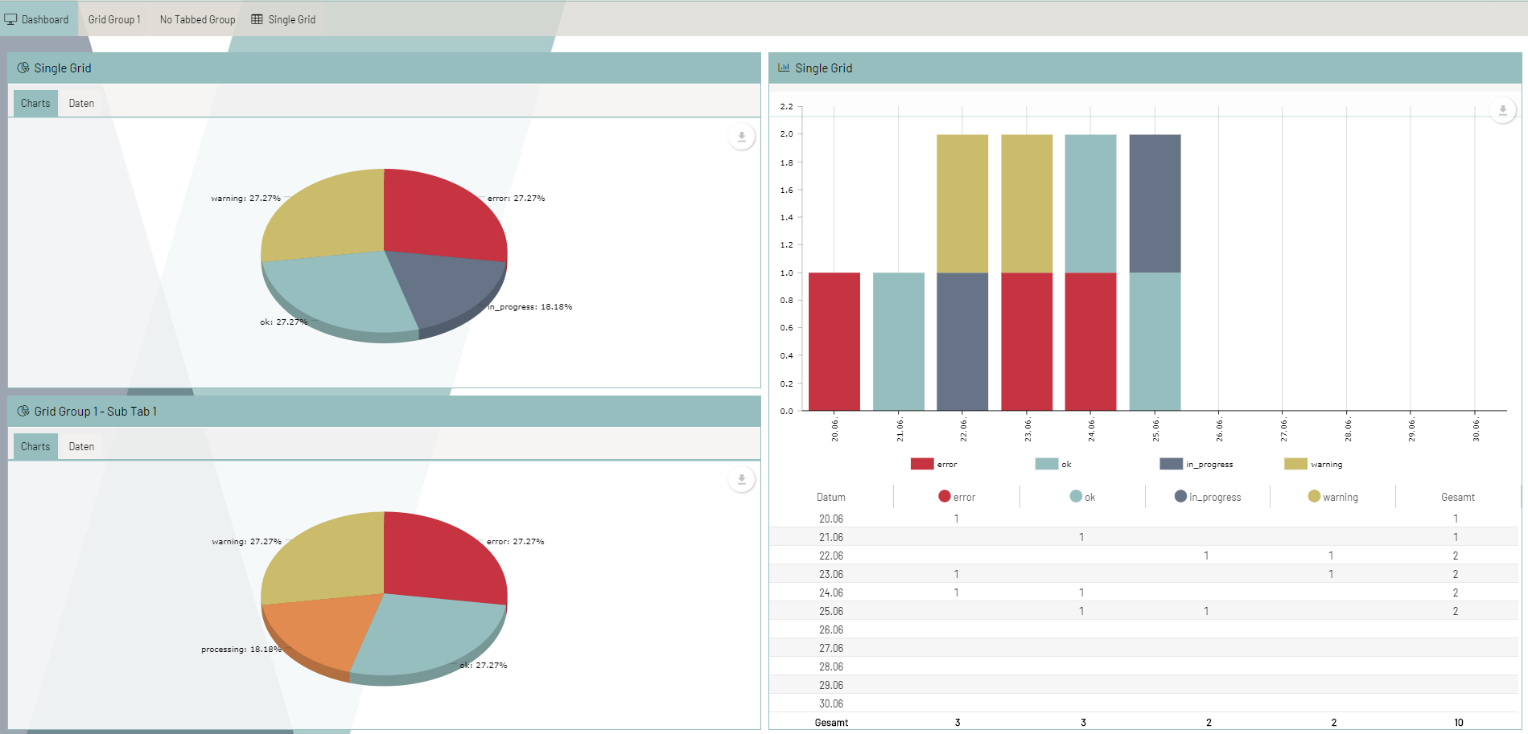1528x734 pixels.
Task: Open the Daten tab in the top Single Grid panel
Action: click(80, 103)
